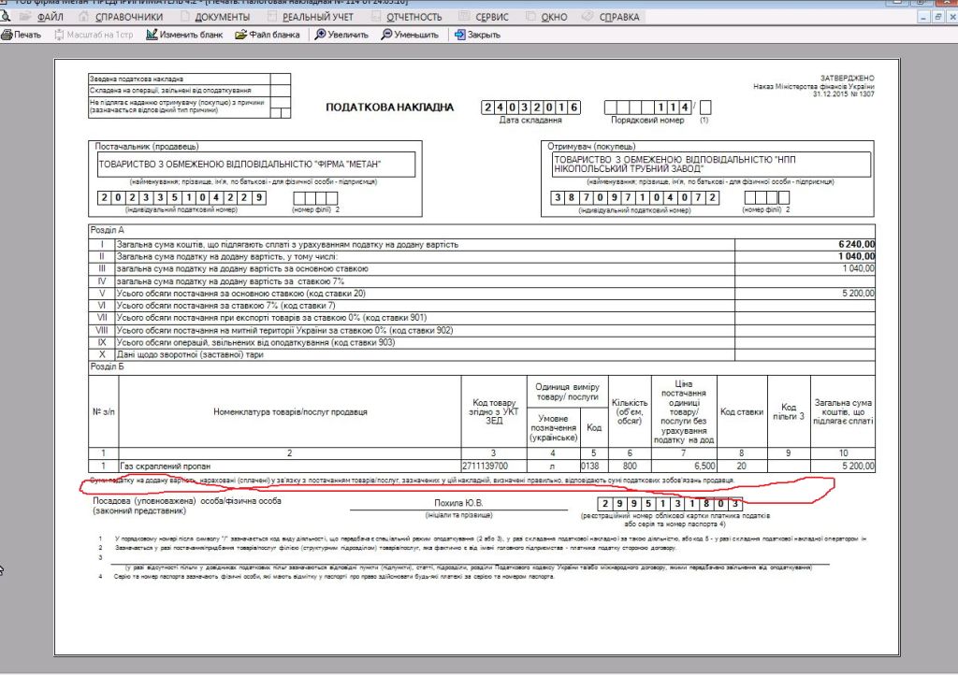Open the РЕАЛЬНЫЙ УЧЕТ menu
This screenshot has height=675, width=958.
click(318, 17)
